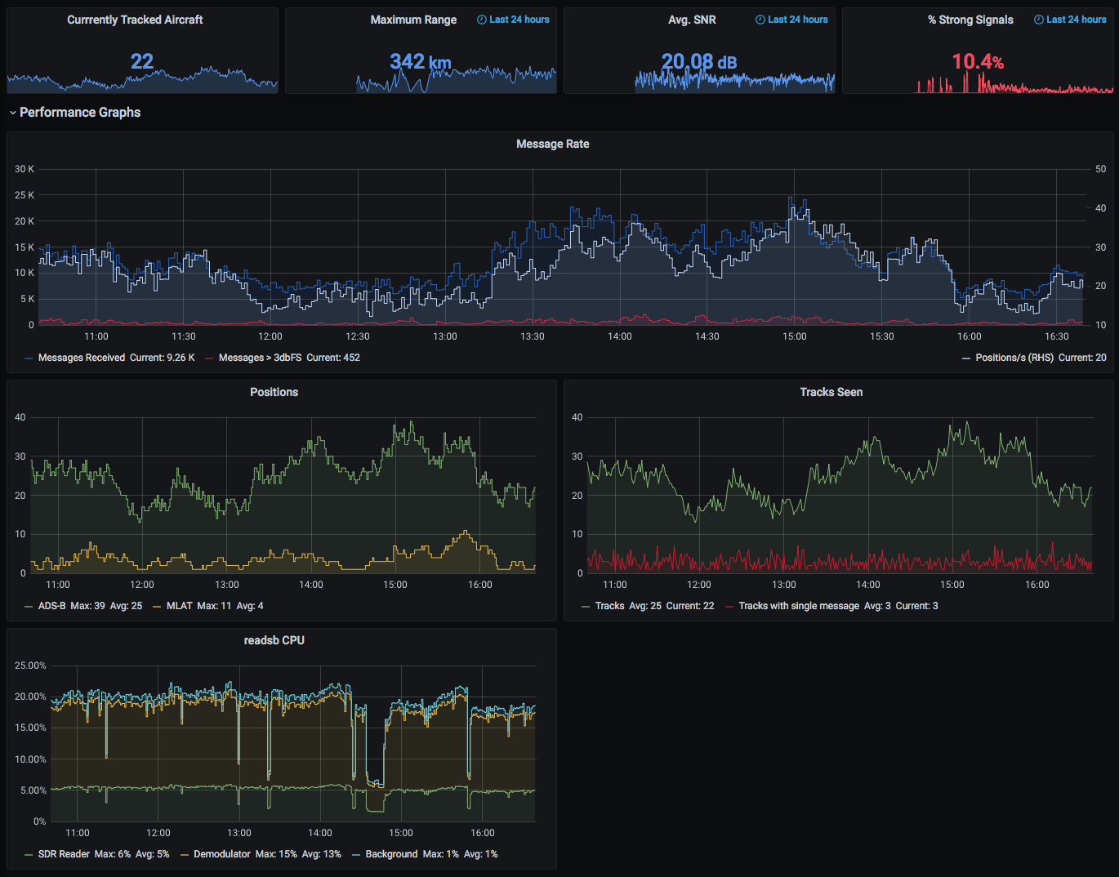This screenshot has width=1119, height=877.
Task: Click the SDR Reader legend color line
Action: pos(29,855)
